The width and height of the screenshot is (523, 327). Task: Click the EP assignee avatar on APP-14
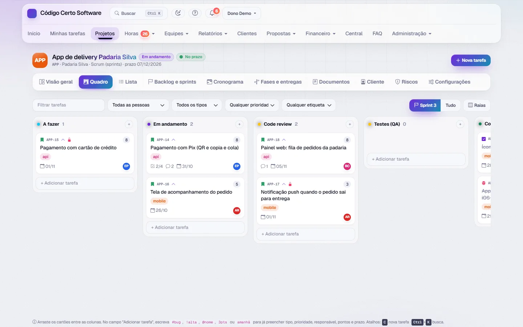pyautogui.click(x=237, y=166)
